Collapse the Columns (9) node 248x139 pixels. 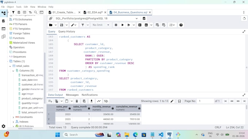coord(13,71)
